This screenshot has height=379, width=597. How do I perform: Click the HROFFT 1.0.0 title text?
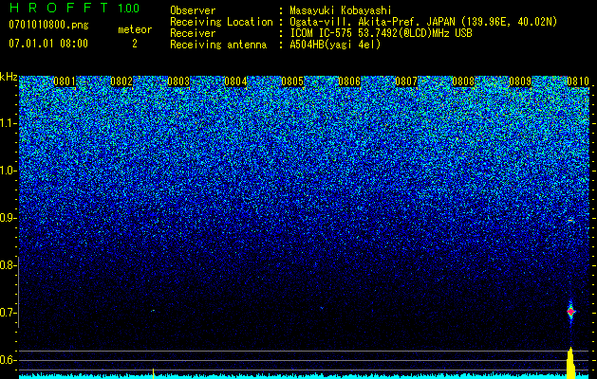[75, 8]
